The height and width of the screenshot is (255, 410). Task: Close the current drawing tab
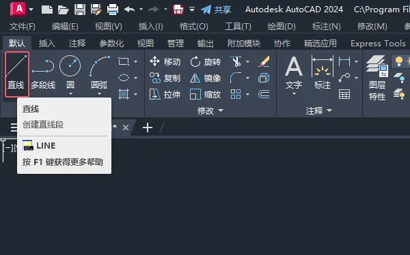pos(126,127)
